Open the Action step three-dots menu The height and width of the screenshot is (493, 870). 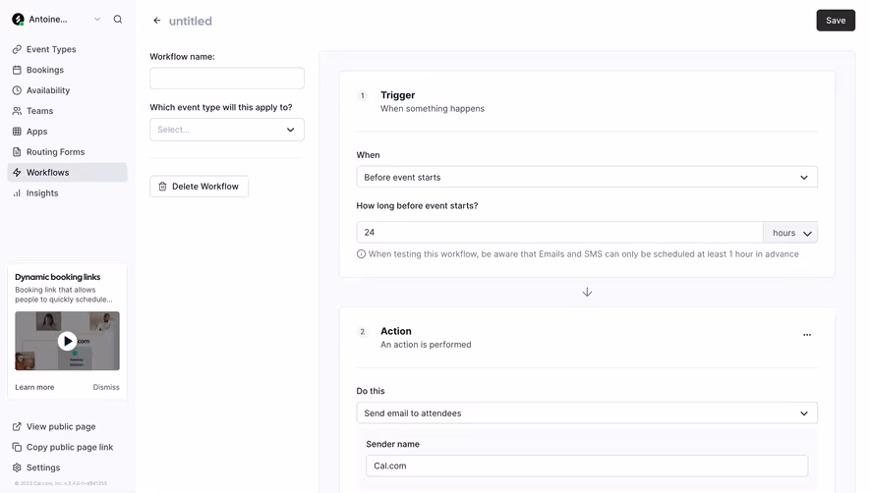[x=807, y=335]
